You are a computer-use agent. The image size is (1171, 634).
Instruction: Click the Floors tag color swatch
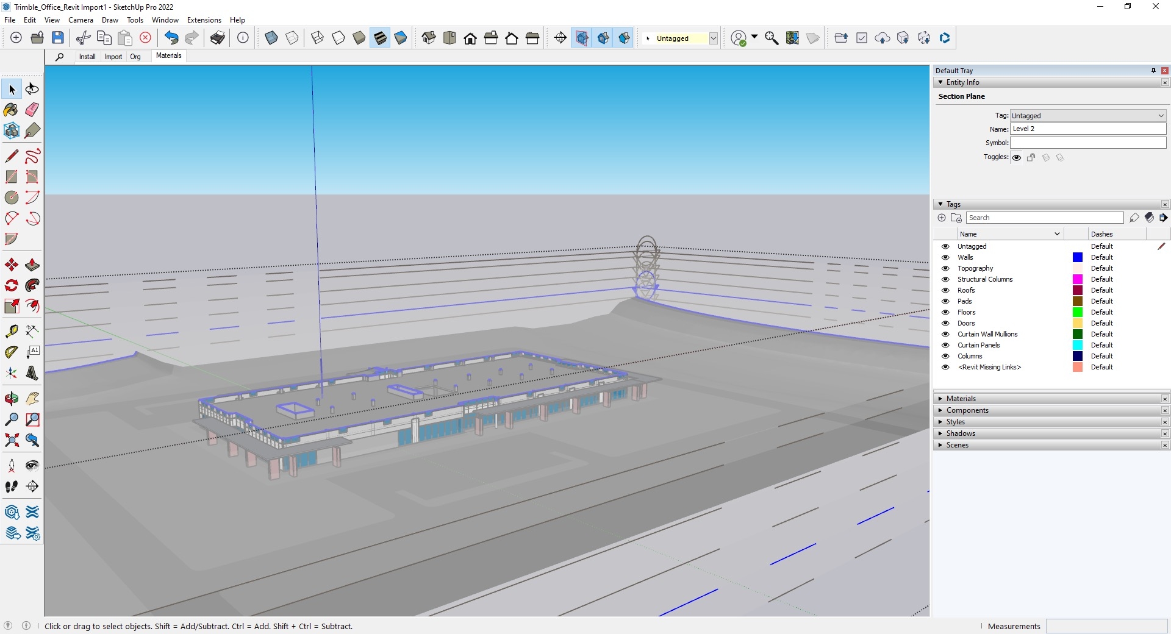[x=1078, y=312]
